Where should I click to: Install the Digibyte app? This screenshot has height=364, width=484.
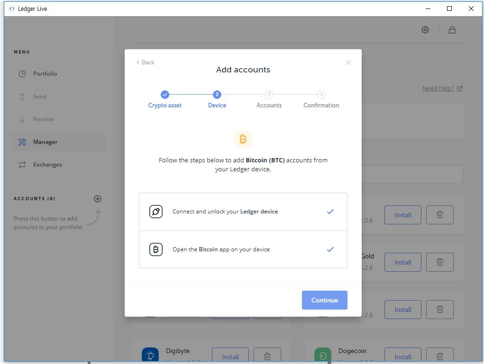click(x=230, y=355)
